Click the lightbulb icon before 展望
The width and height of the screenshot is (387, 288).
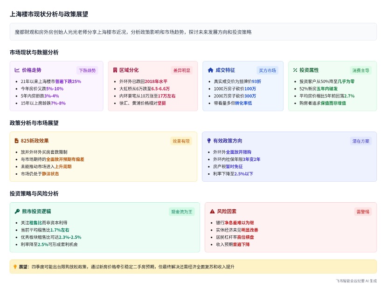15,267
